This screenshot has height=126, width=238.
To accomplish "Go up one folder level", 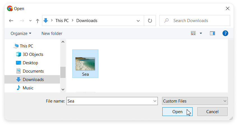I will tap(38, 21).
